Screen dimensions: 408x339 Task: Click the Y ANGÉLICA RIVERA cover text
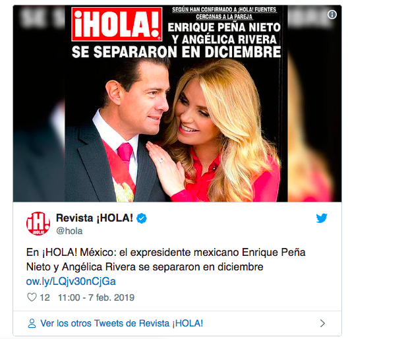[224, 40]
